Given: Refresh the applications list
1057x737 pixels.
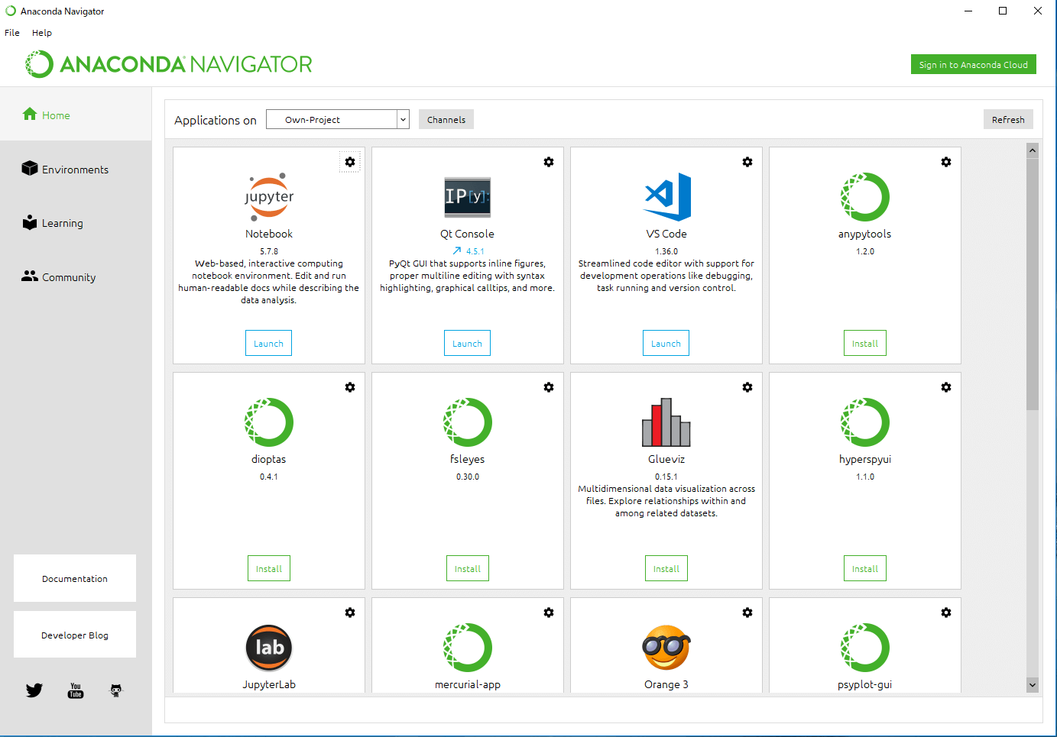Looking at the screenshot, I should [1008, 119].
